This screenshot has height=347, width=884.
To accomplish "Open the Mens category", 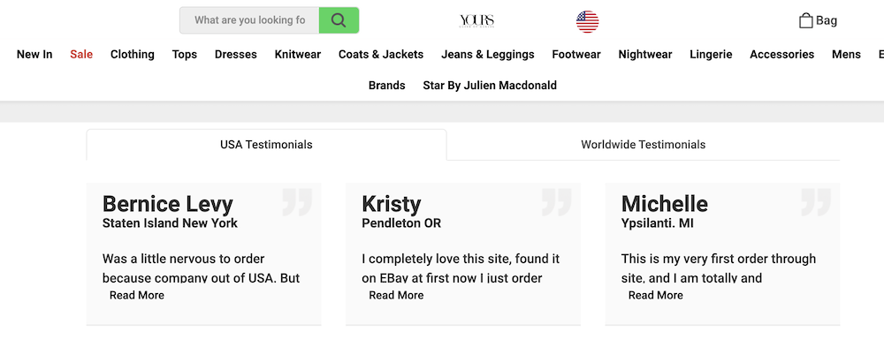I will [x=846, y=55].
